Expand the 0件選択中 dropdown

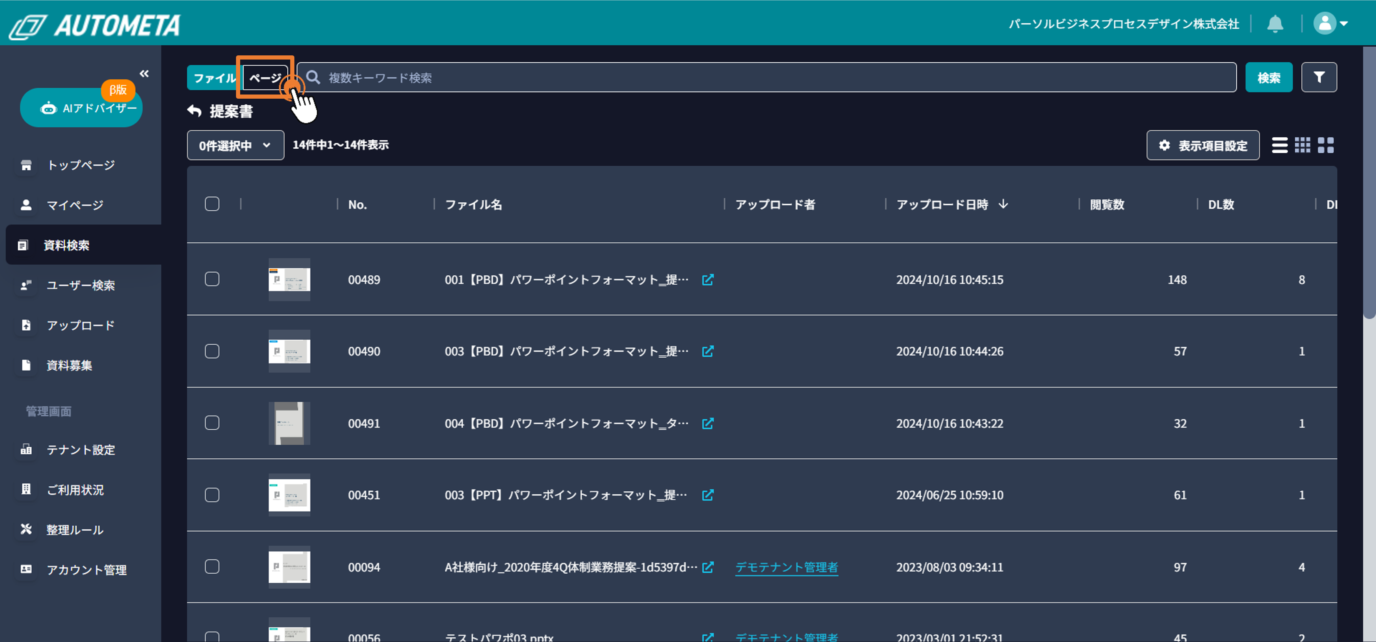point(236,146)
